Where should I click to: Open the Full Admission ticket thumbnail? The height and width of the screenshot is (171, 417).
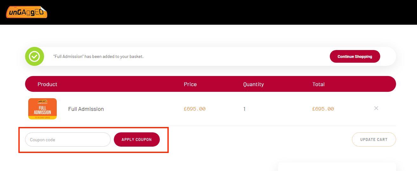(42, 109)
